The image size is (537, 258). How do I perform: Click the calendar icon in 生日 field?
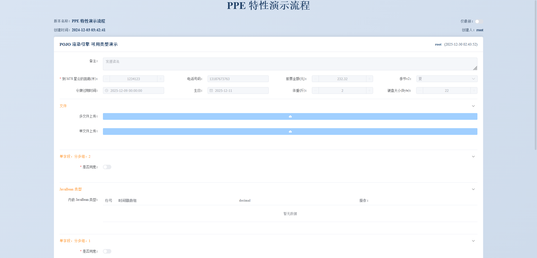211,90
